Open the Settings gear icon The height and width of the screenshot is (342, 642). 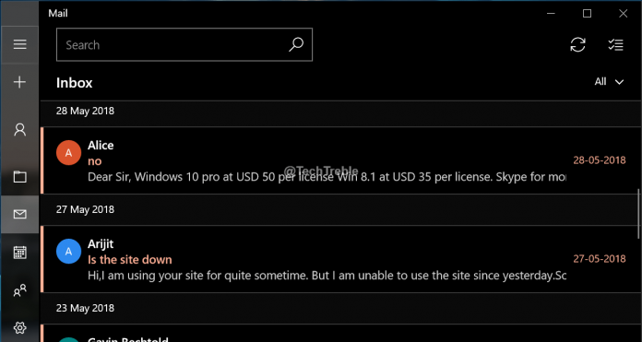coord(19,327)
